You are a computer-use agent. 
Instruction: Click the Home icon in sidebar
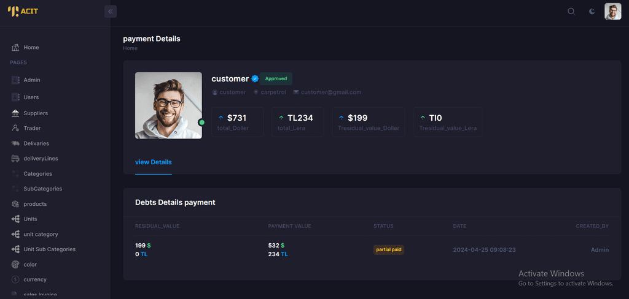pos(15,48)
